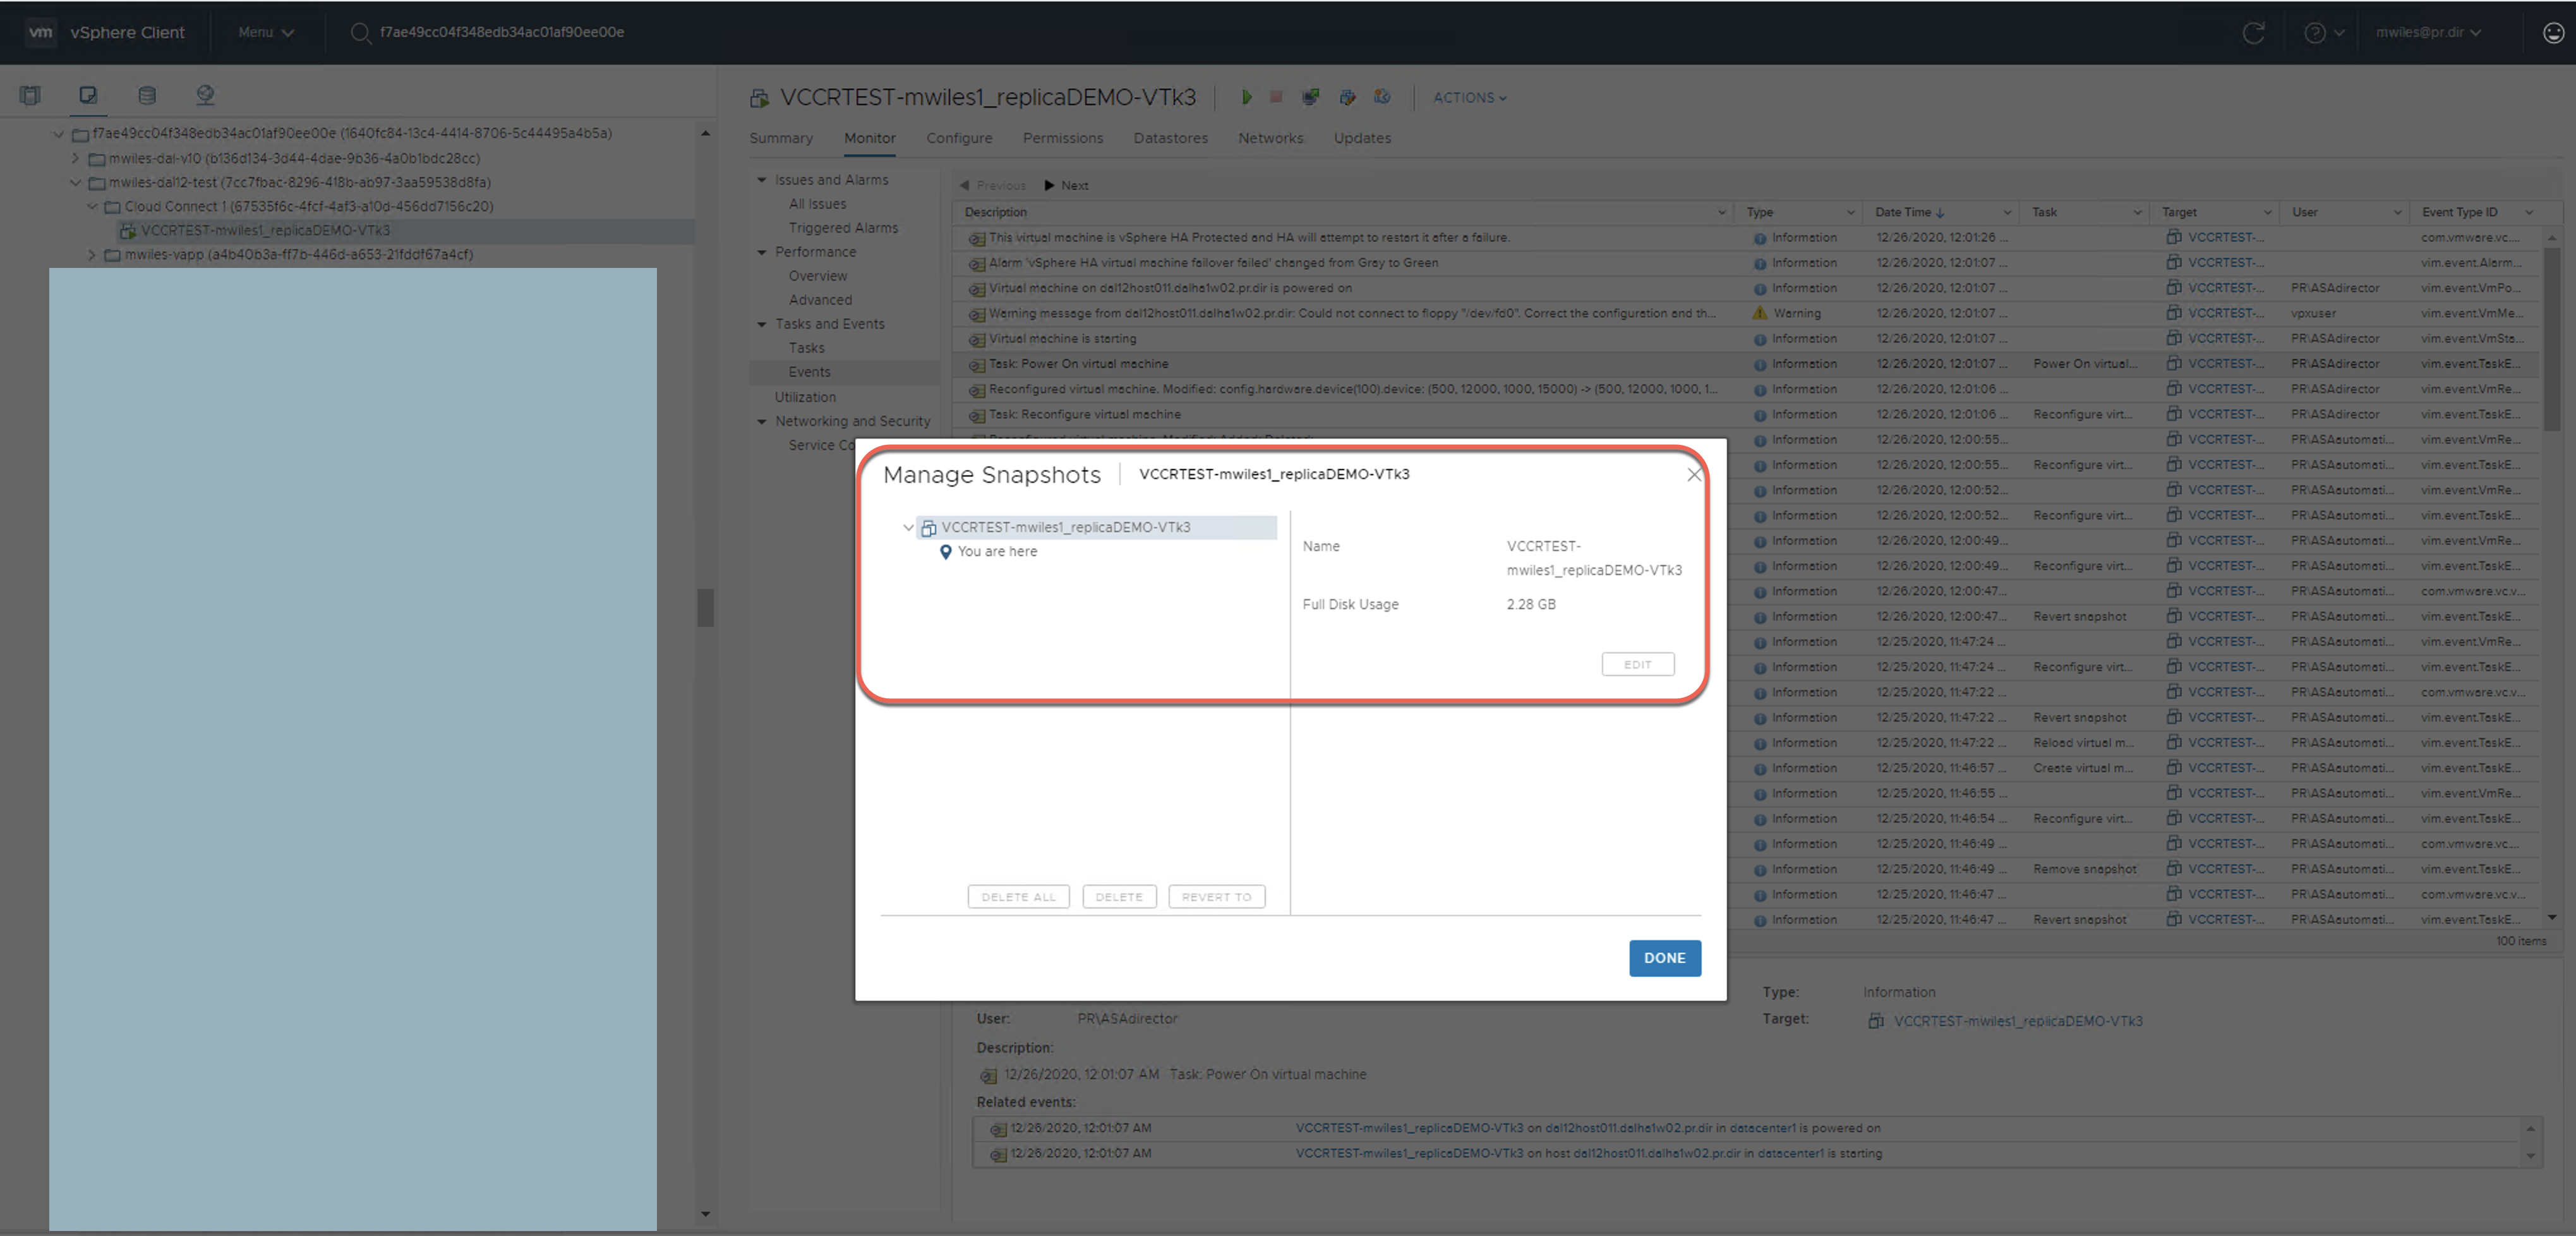Switch to the Configure tab
Viewport: 2576px width, 1236px height.
coord(958,138)
